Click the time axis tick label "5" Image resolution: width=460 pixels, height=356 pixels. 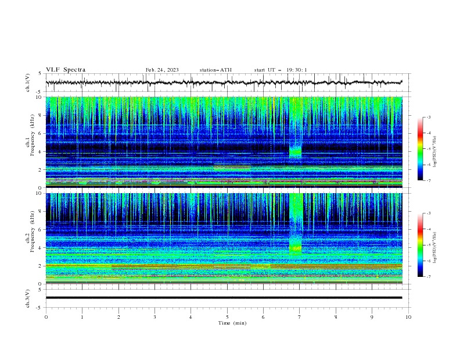(x=227, y=317)
